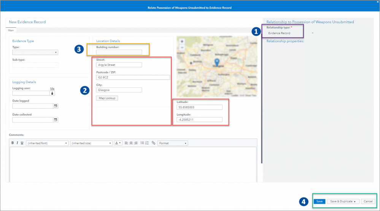This screenshot has height=211, width=380.
Task: Open the Evidence Type dropdown
Action: 35,53
